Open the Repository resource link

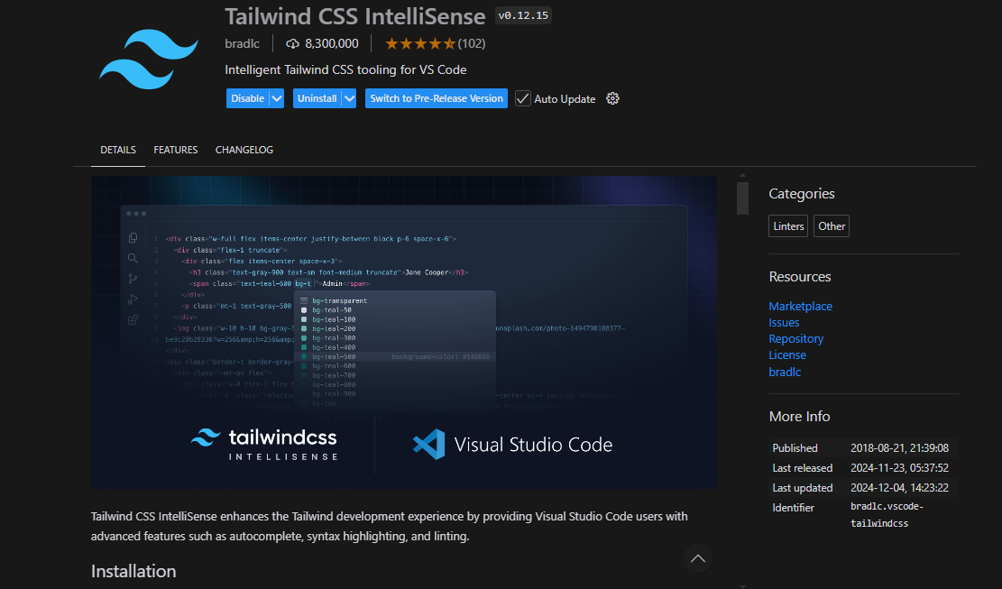796,338
